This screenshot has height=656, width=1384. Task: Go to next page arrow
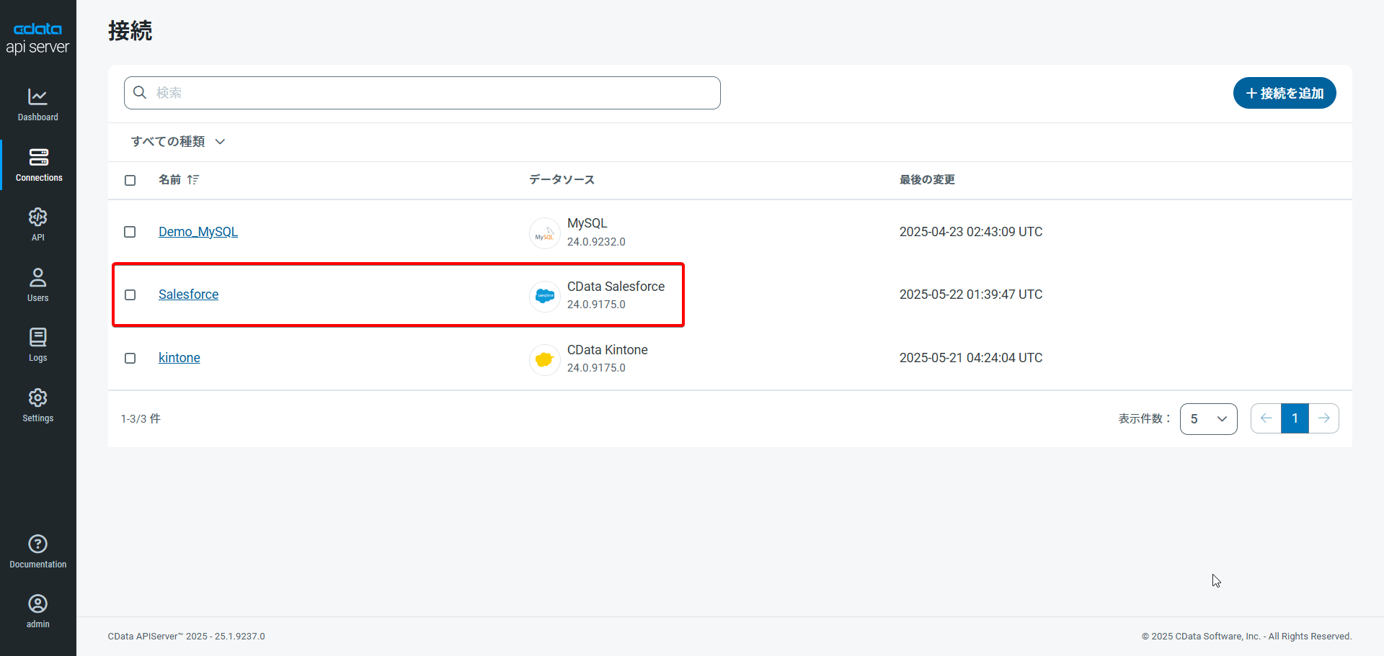point(1324,418)
